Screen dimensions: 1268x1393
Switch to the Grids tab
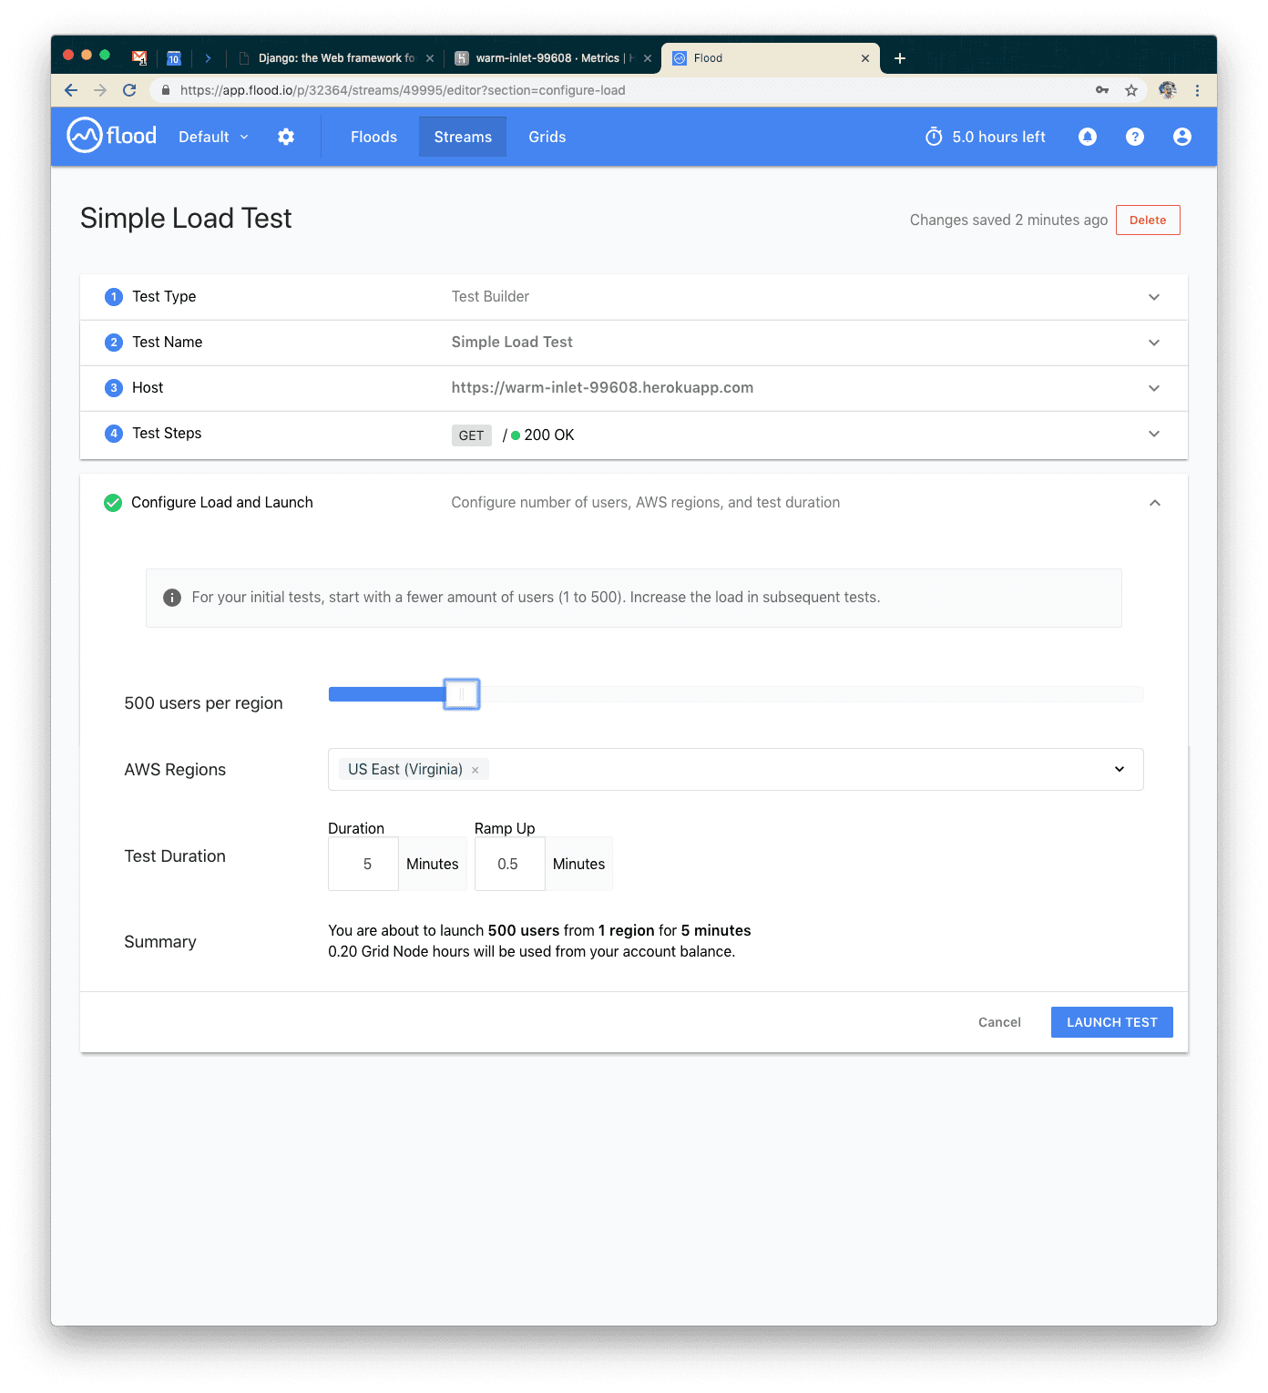click(547, 137)
